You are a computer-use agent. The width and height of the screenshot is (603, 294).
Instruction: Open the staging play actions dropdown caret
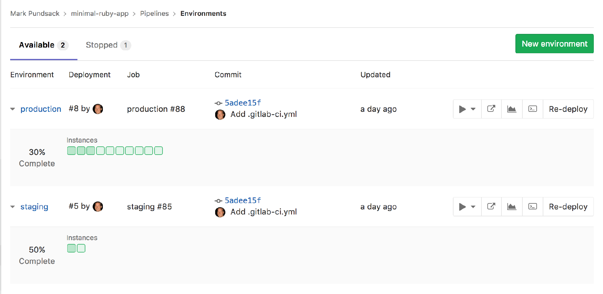click(x=473, y=207)
